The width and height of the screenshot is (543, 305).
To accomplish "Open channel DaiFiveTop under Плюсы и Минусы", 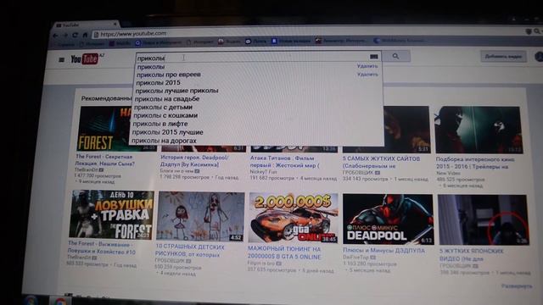I will pos(357,258).
